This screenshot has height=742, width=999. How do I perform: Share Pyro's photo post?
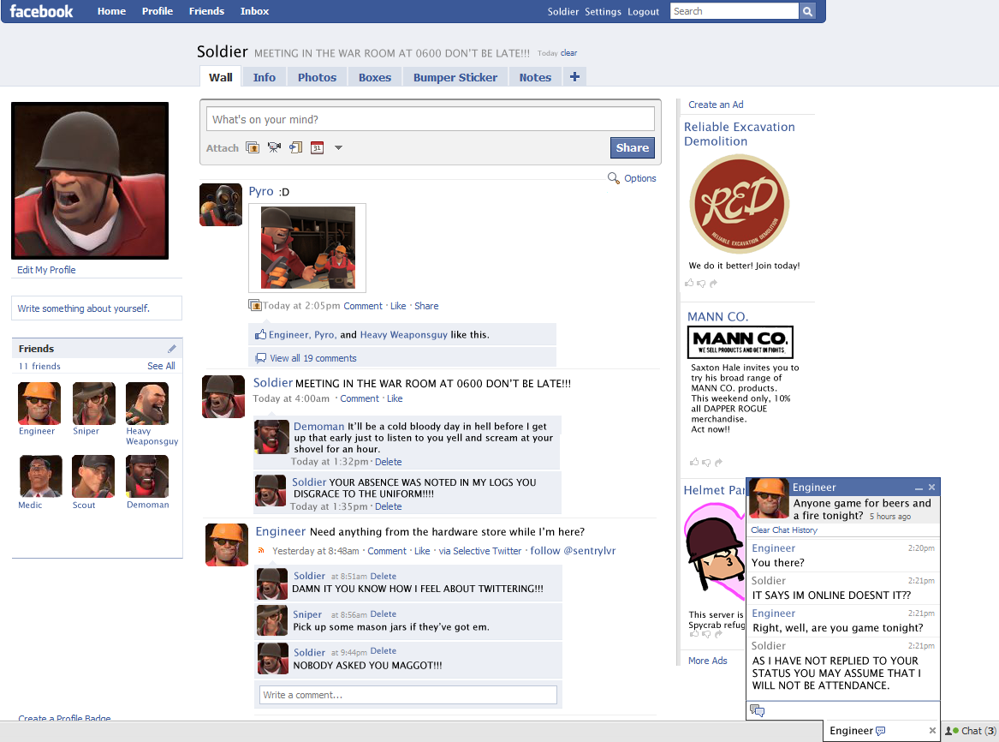[x=426, y=306]
